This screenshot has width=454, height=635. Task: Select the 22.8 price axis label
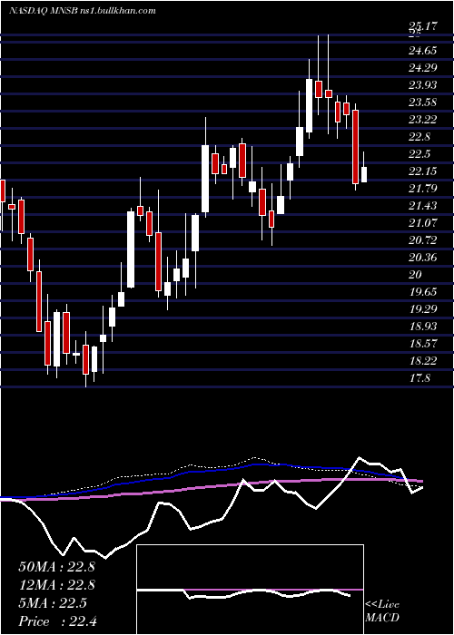419,136
